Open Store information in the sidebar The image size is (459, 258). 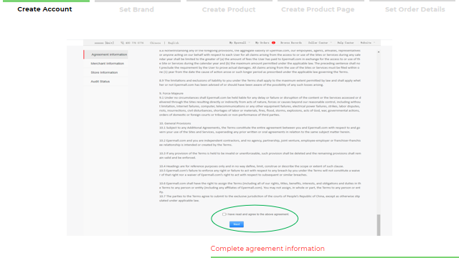tap(104, 72)
